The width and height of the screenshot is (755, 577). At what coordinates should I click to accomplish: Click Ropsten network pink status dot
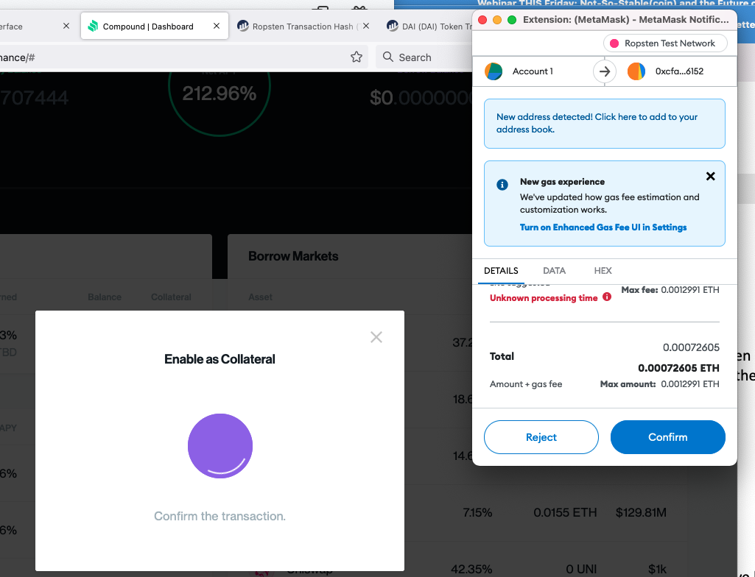(614, 43)
